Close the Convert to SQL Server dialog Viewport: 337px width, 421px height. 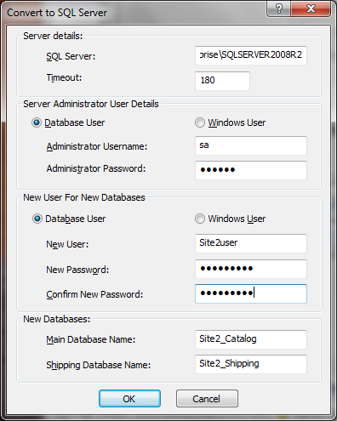311,9
